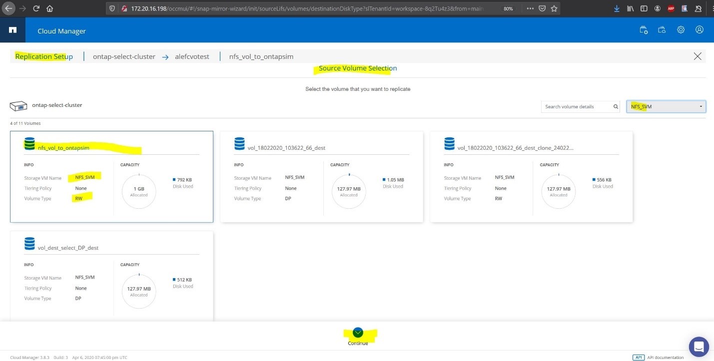Open the NFS_SVM storage VM dropdown
This screenshot has width=714, height=361.
666,106
